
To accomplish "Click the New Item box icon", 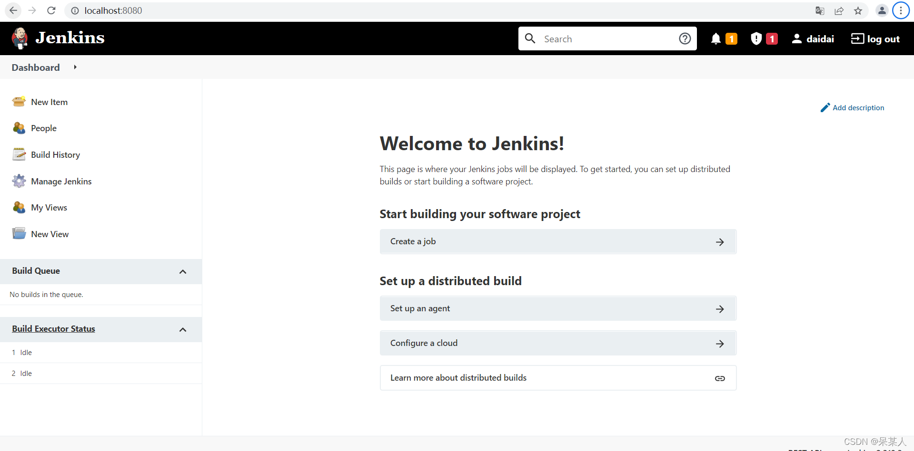I will pyautogui.click(x=19, y=102).
